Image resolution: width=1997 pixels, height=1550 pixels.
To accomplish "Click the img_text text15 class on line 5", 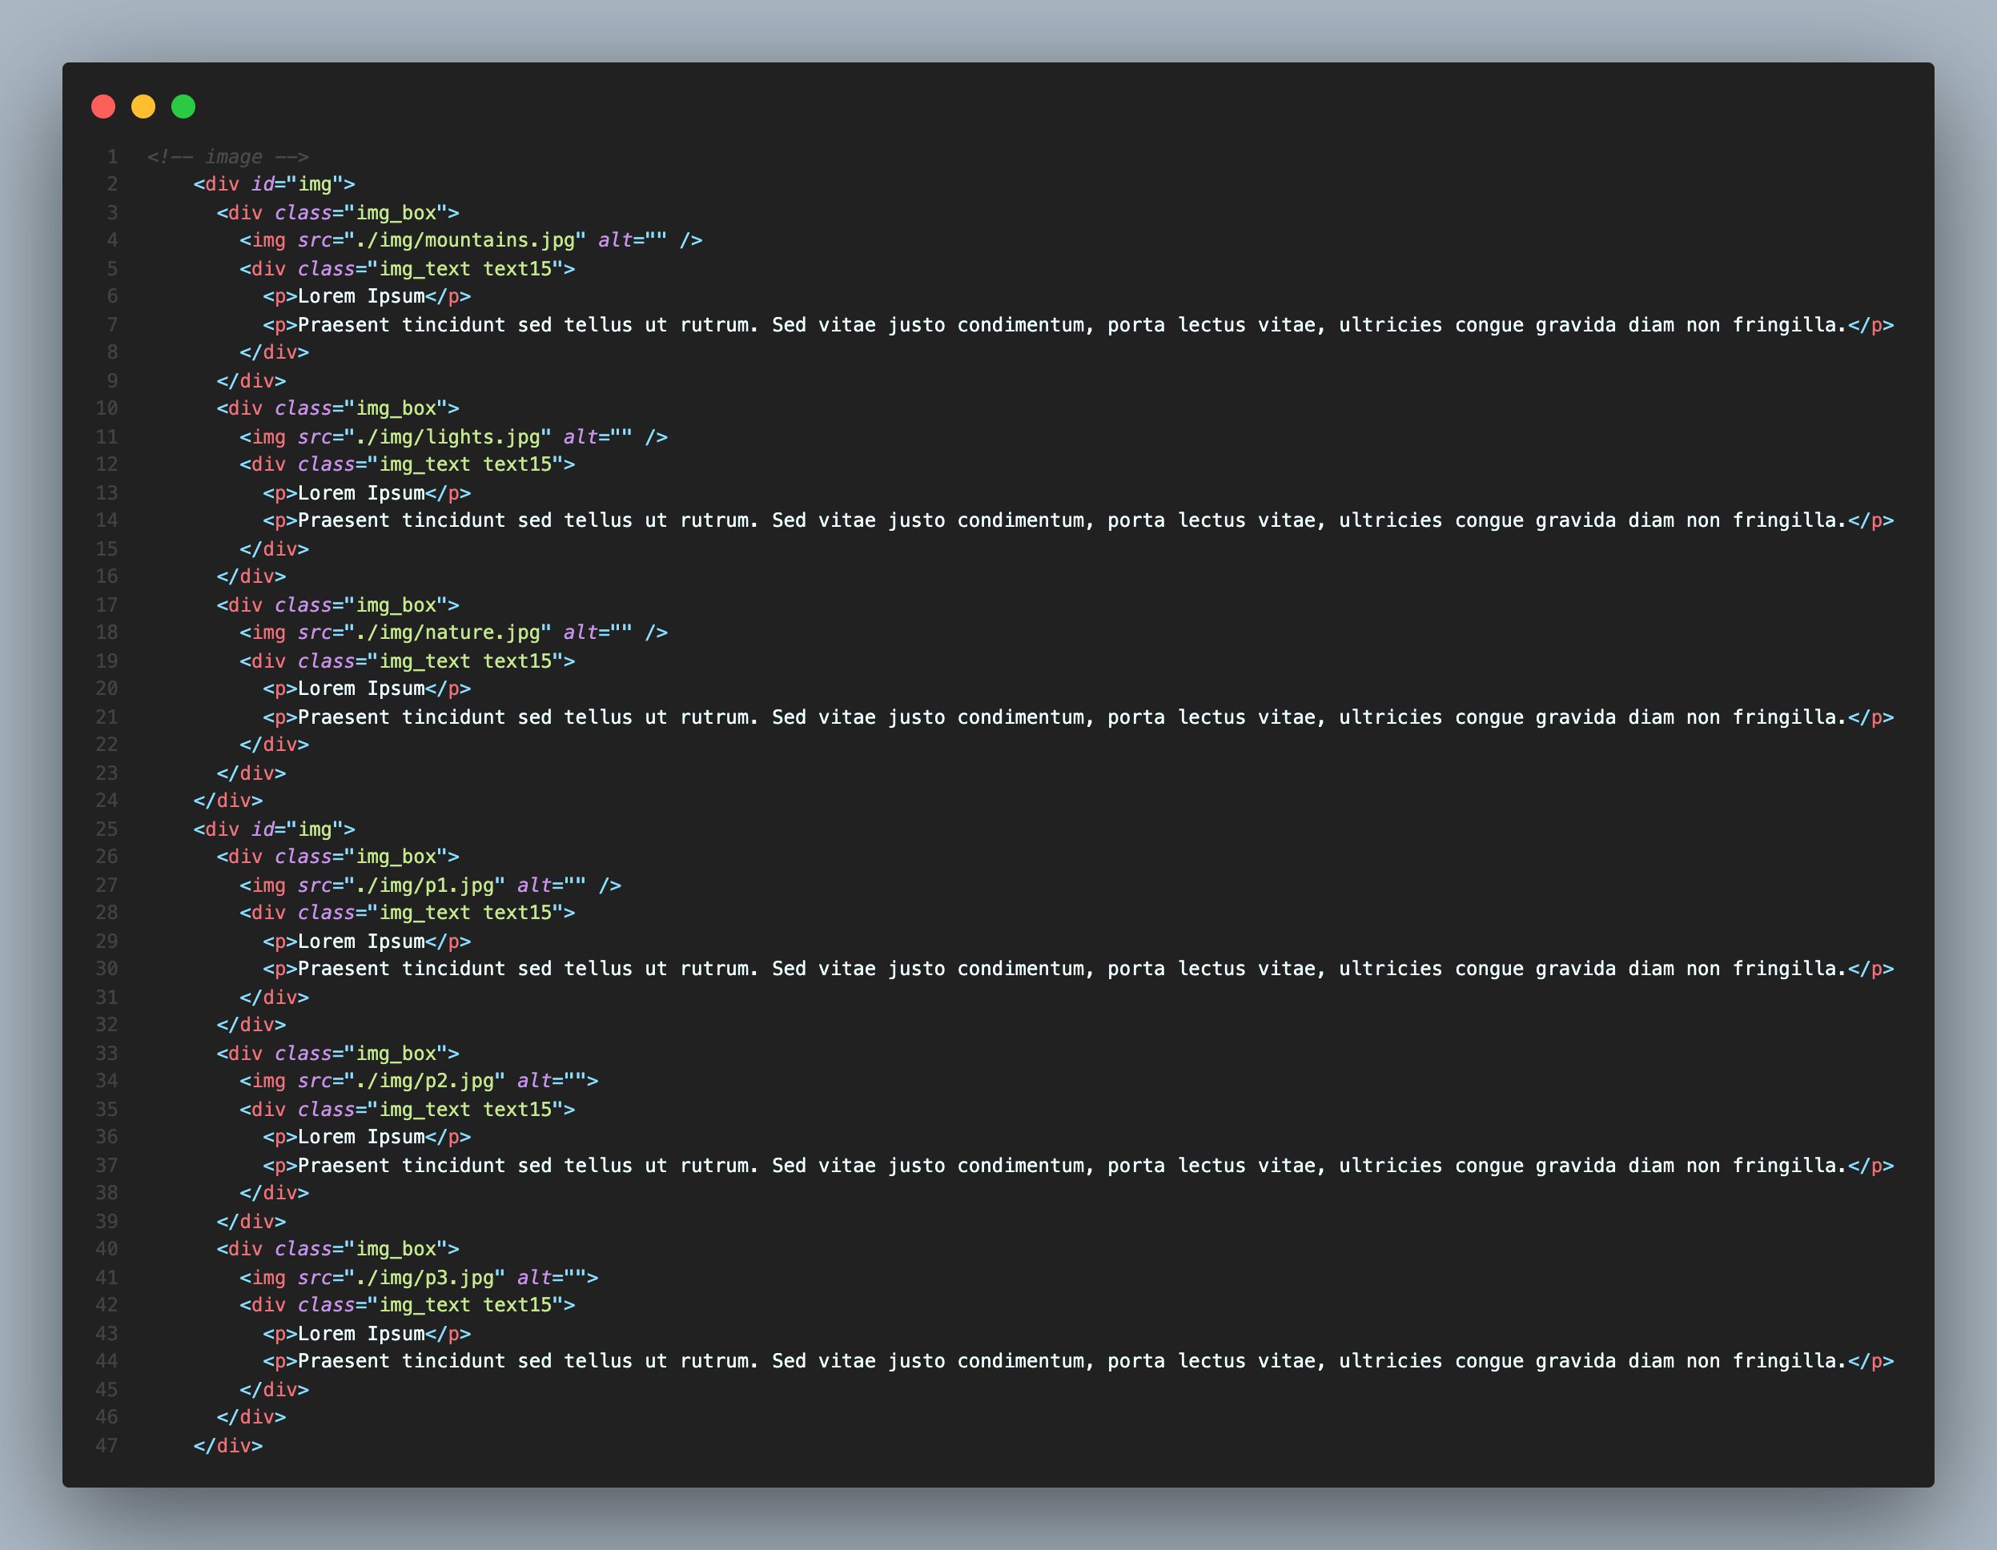I will [x=466, y=269].
